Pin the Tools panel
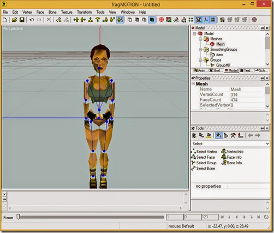Viewport: 274px width, 233px height. [x=262, y=128]
